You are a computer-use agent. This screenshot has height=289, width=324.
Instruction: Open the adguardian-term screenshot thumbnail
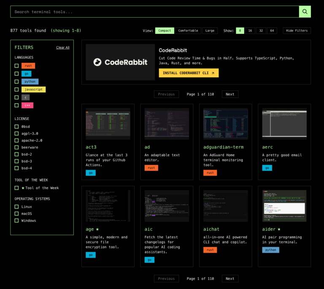225,124
